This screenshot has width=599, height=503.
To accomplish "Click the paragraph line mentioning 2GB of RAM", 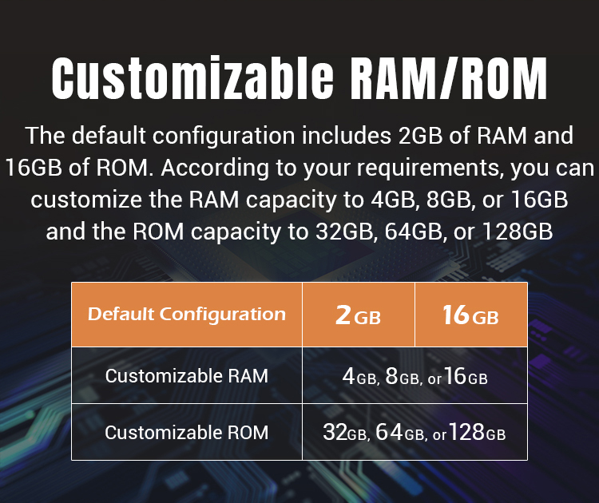I will point(299,135).
